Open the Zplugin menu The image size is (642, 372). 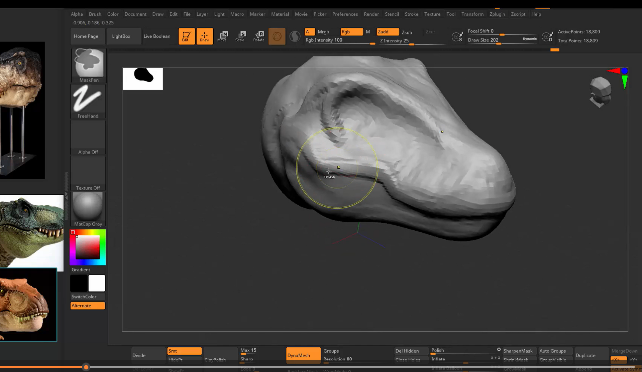(x=497, y=14)
